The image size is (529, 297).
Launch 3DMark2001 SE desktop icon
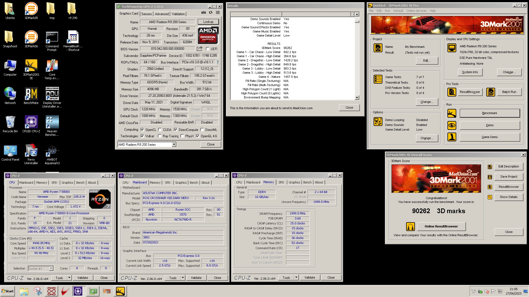click(x=31, y=69)
